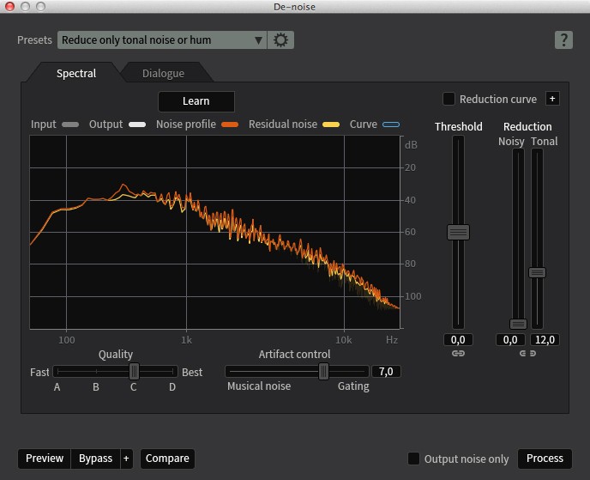This screenshot has width=590, height=480.
Task: Click the Fast quality label
Action: 39,373
